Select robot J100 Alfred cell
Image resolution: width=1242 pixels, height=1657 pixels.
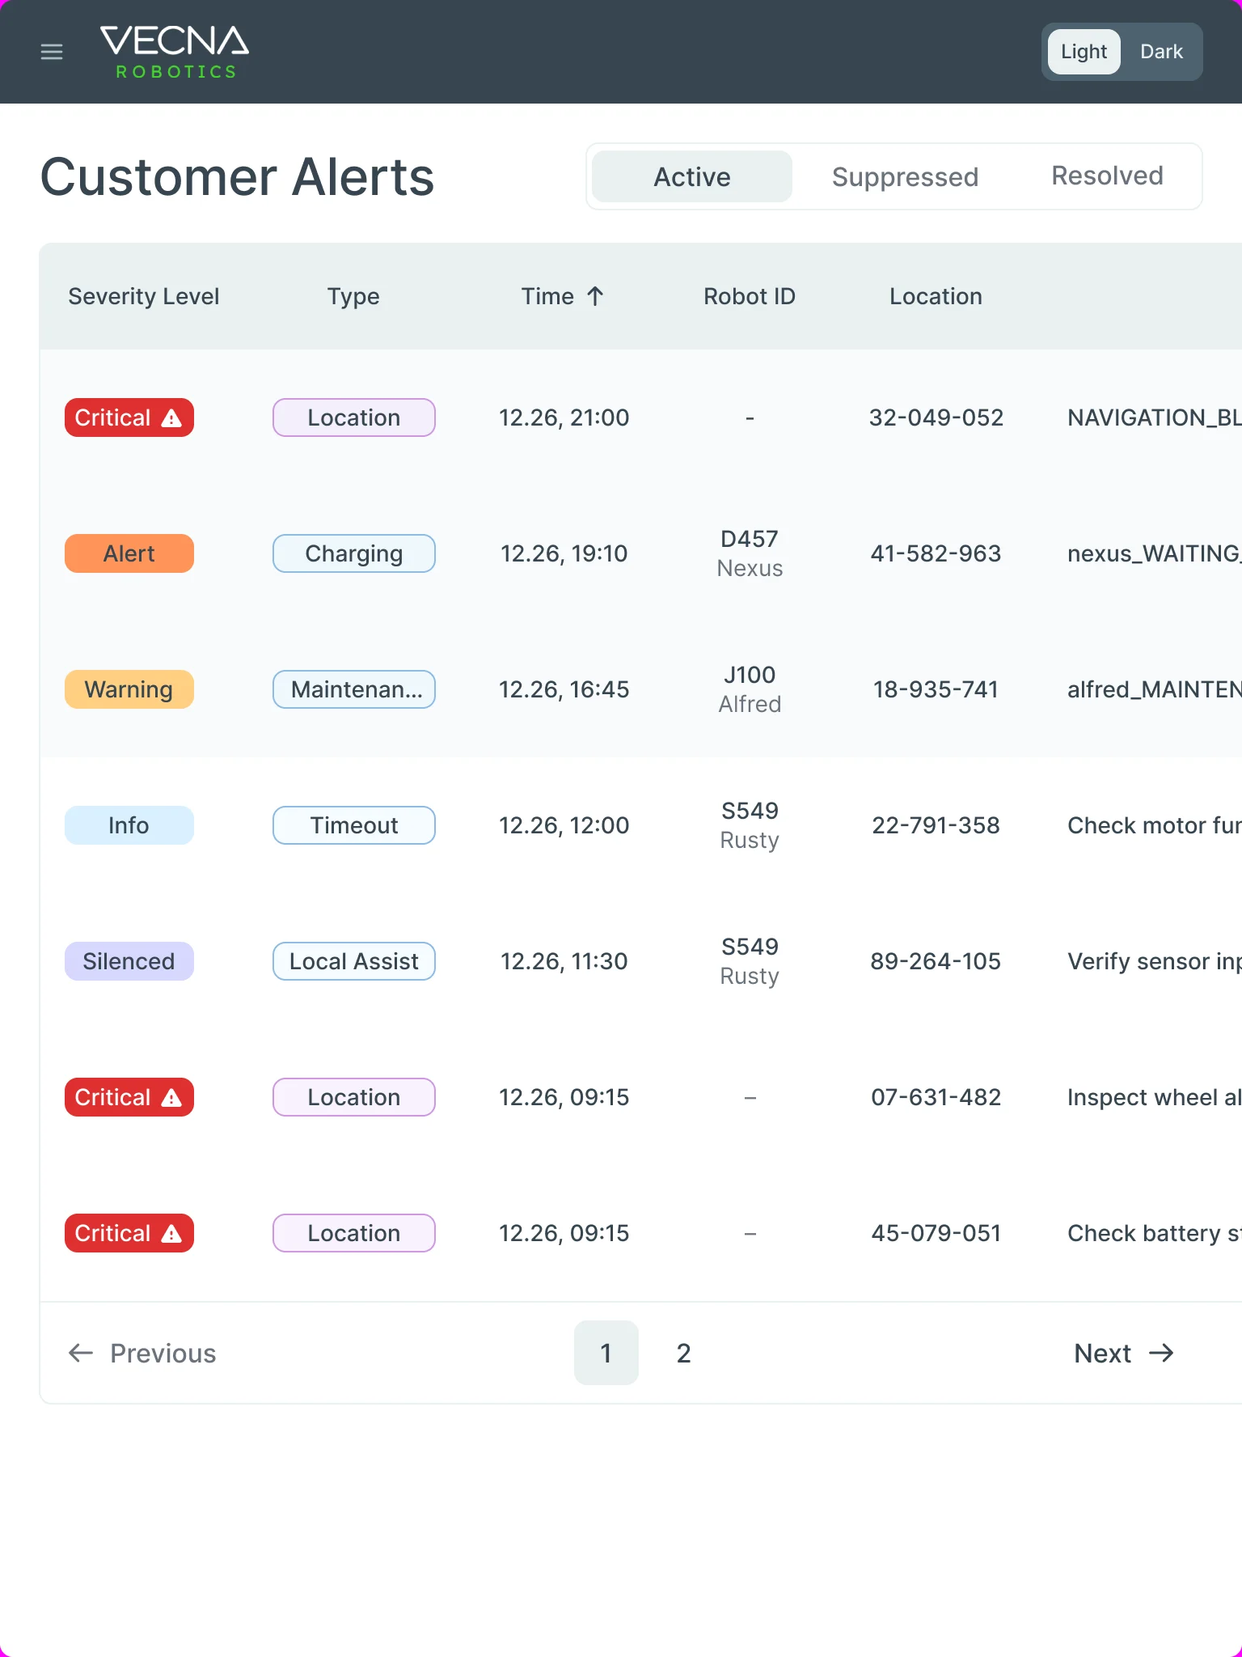coord(750,689)
